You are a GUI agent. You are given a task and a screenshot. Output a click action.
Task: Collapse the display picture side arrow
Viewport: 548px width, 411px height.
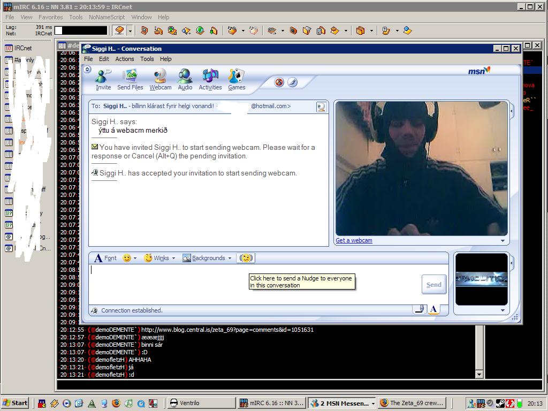coord(512,262)
